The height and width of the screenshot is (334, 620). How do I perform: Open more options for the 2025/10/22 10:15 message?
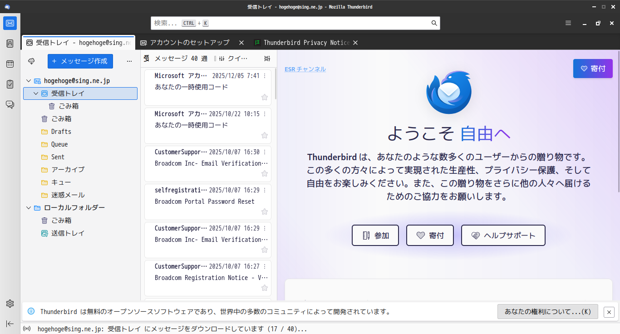click(265, 114)
